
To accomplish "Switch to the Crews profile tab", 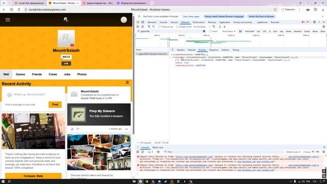I will pyautogui.click(x=53, y=74).
